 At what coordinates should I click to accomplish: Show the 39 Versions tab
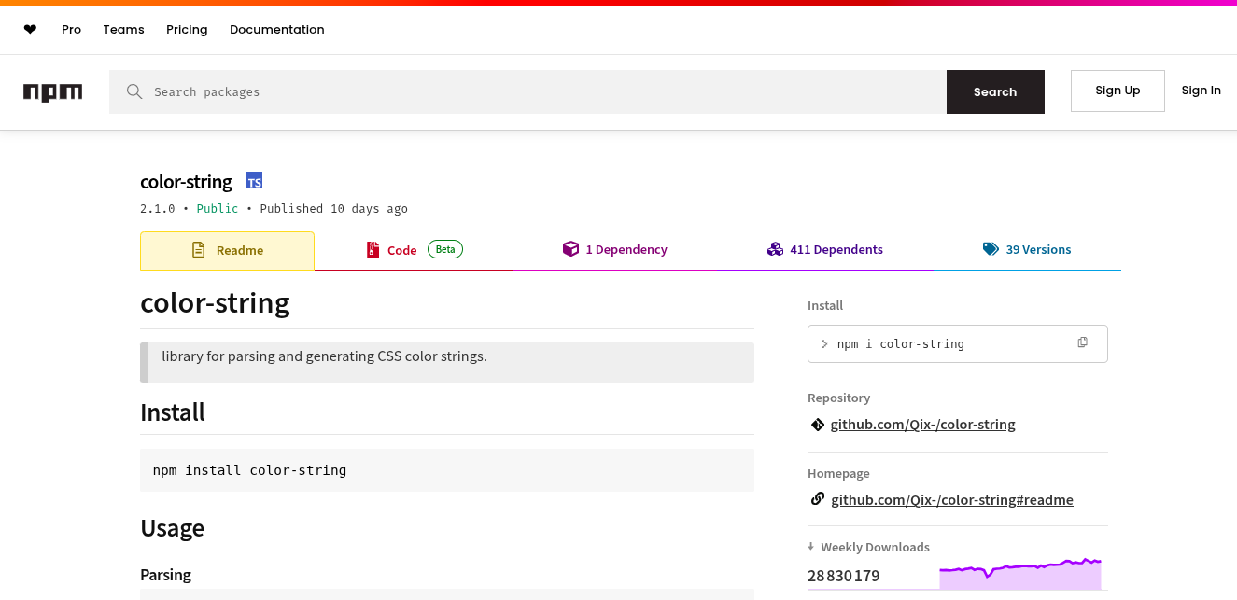1027,250
